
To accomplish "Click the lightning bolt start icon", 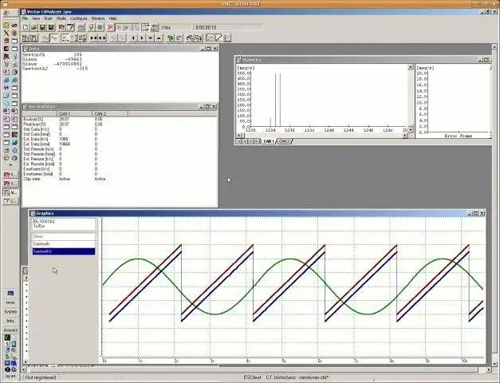I will pyautogui.click(x=92, y=27).
